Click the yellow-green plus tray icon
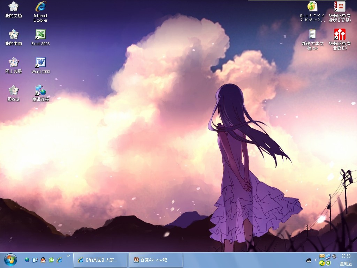The image size is (357, 268). point(322,263)
